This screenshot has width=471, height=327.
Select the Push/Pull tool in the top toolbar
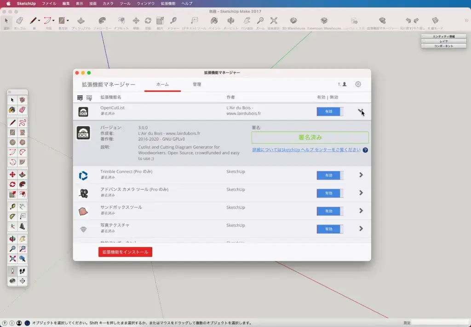[x=81, y=21]
